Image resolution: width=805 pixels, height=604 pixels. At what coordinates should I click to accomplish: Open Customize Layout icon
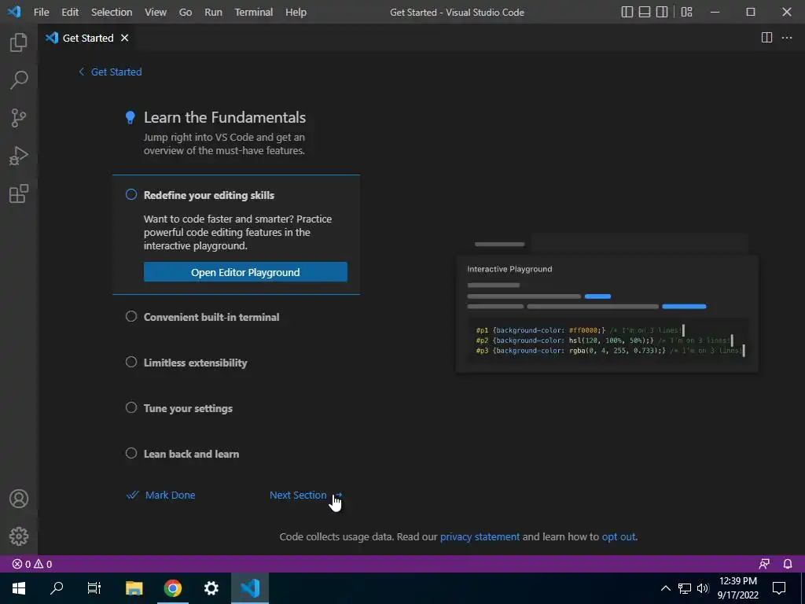[x=686, y=12]
